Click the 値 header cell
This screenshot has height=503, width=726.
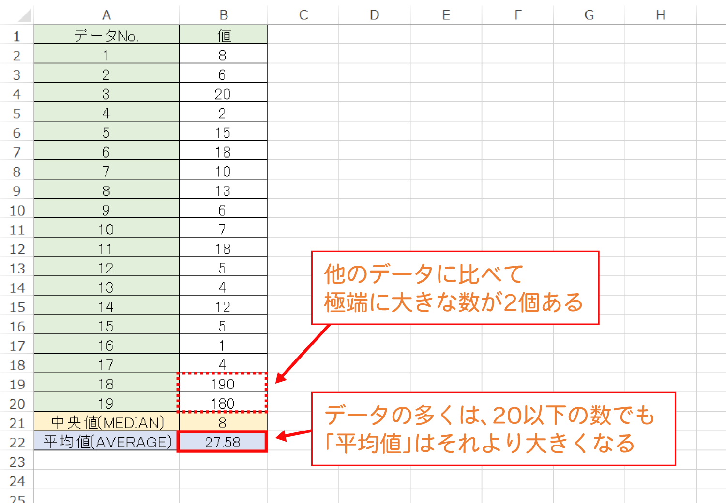223,35
